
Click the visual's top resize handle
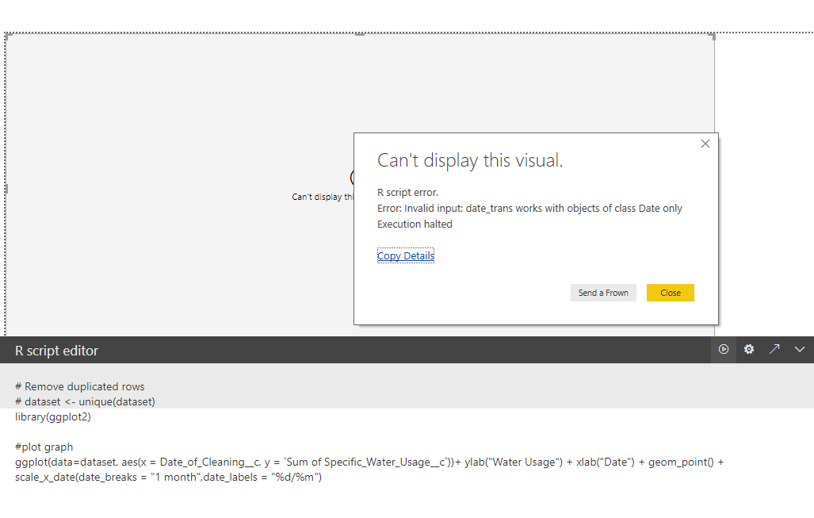coord(360,34)
